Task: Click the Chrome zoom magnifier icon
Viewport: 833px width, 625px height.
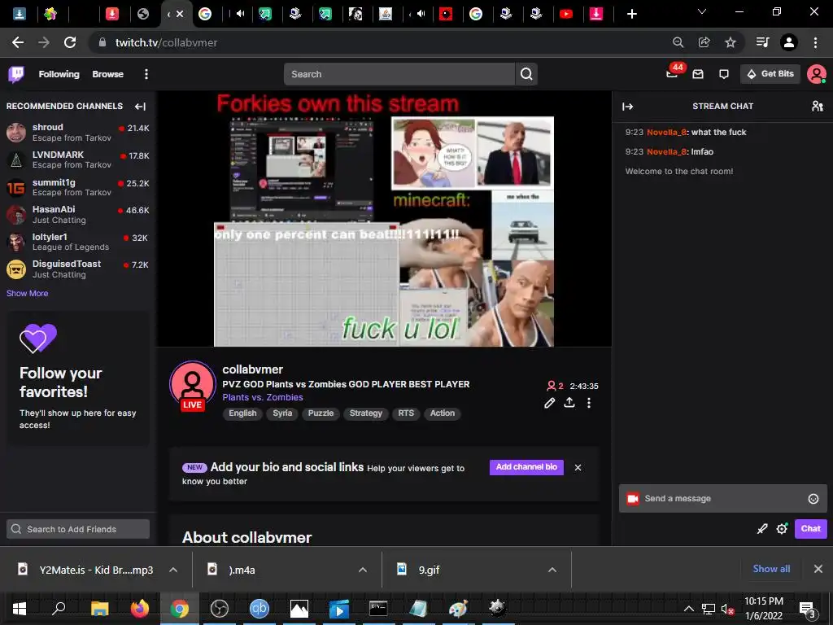Action: (678, 42)
